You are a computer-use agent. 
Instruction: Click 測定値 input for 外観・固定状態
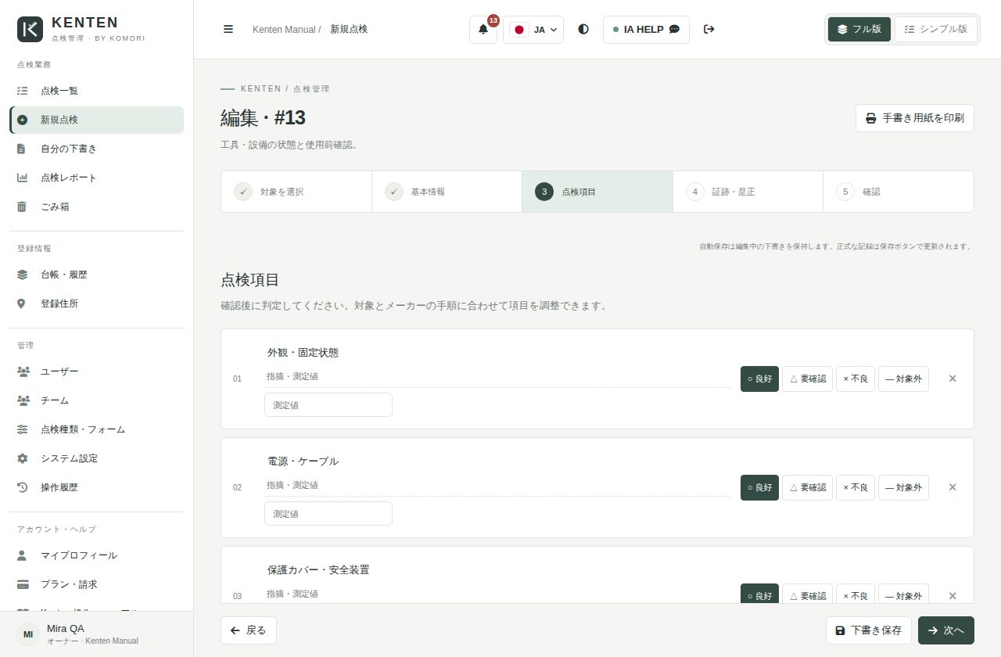(328, 405)
